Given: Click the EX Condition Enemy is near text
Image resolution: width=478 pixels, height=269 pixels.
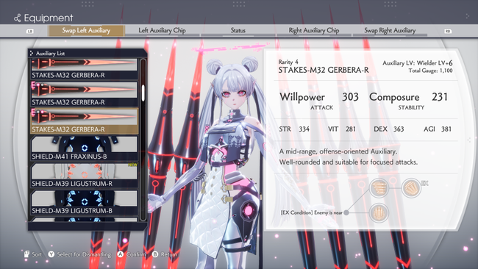Looking at the screenshot, I should (312, 212).
